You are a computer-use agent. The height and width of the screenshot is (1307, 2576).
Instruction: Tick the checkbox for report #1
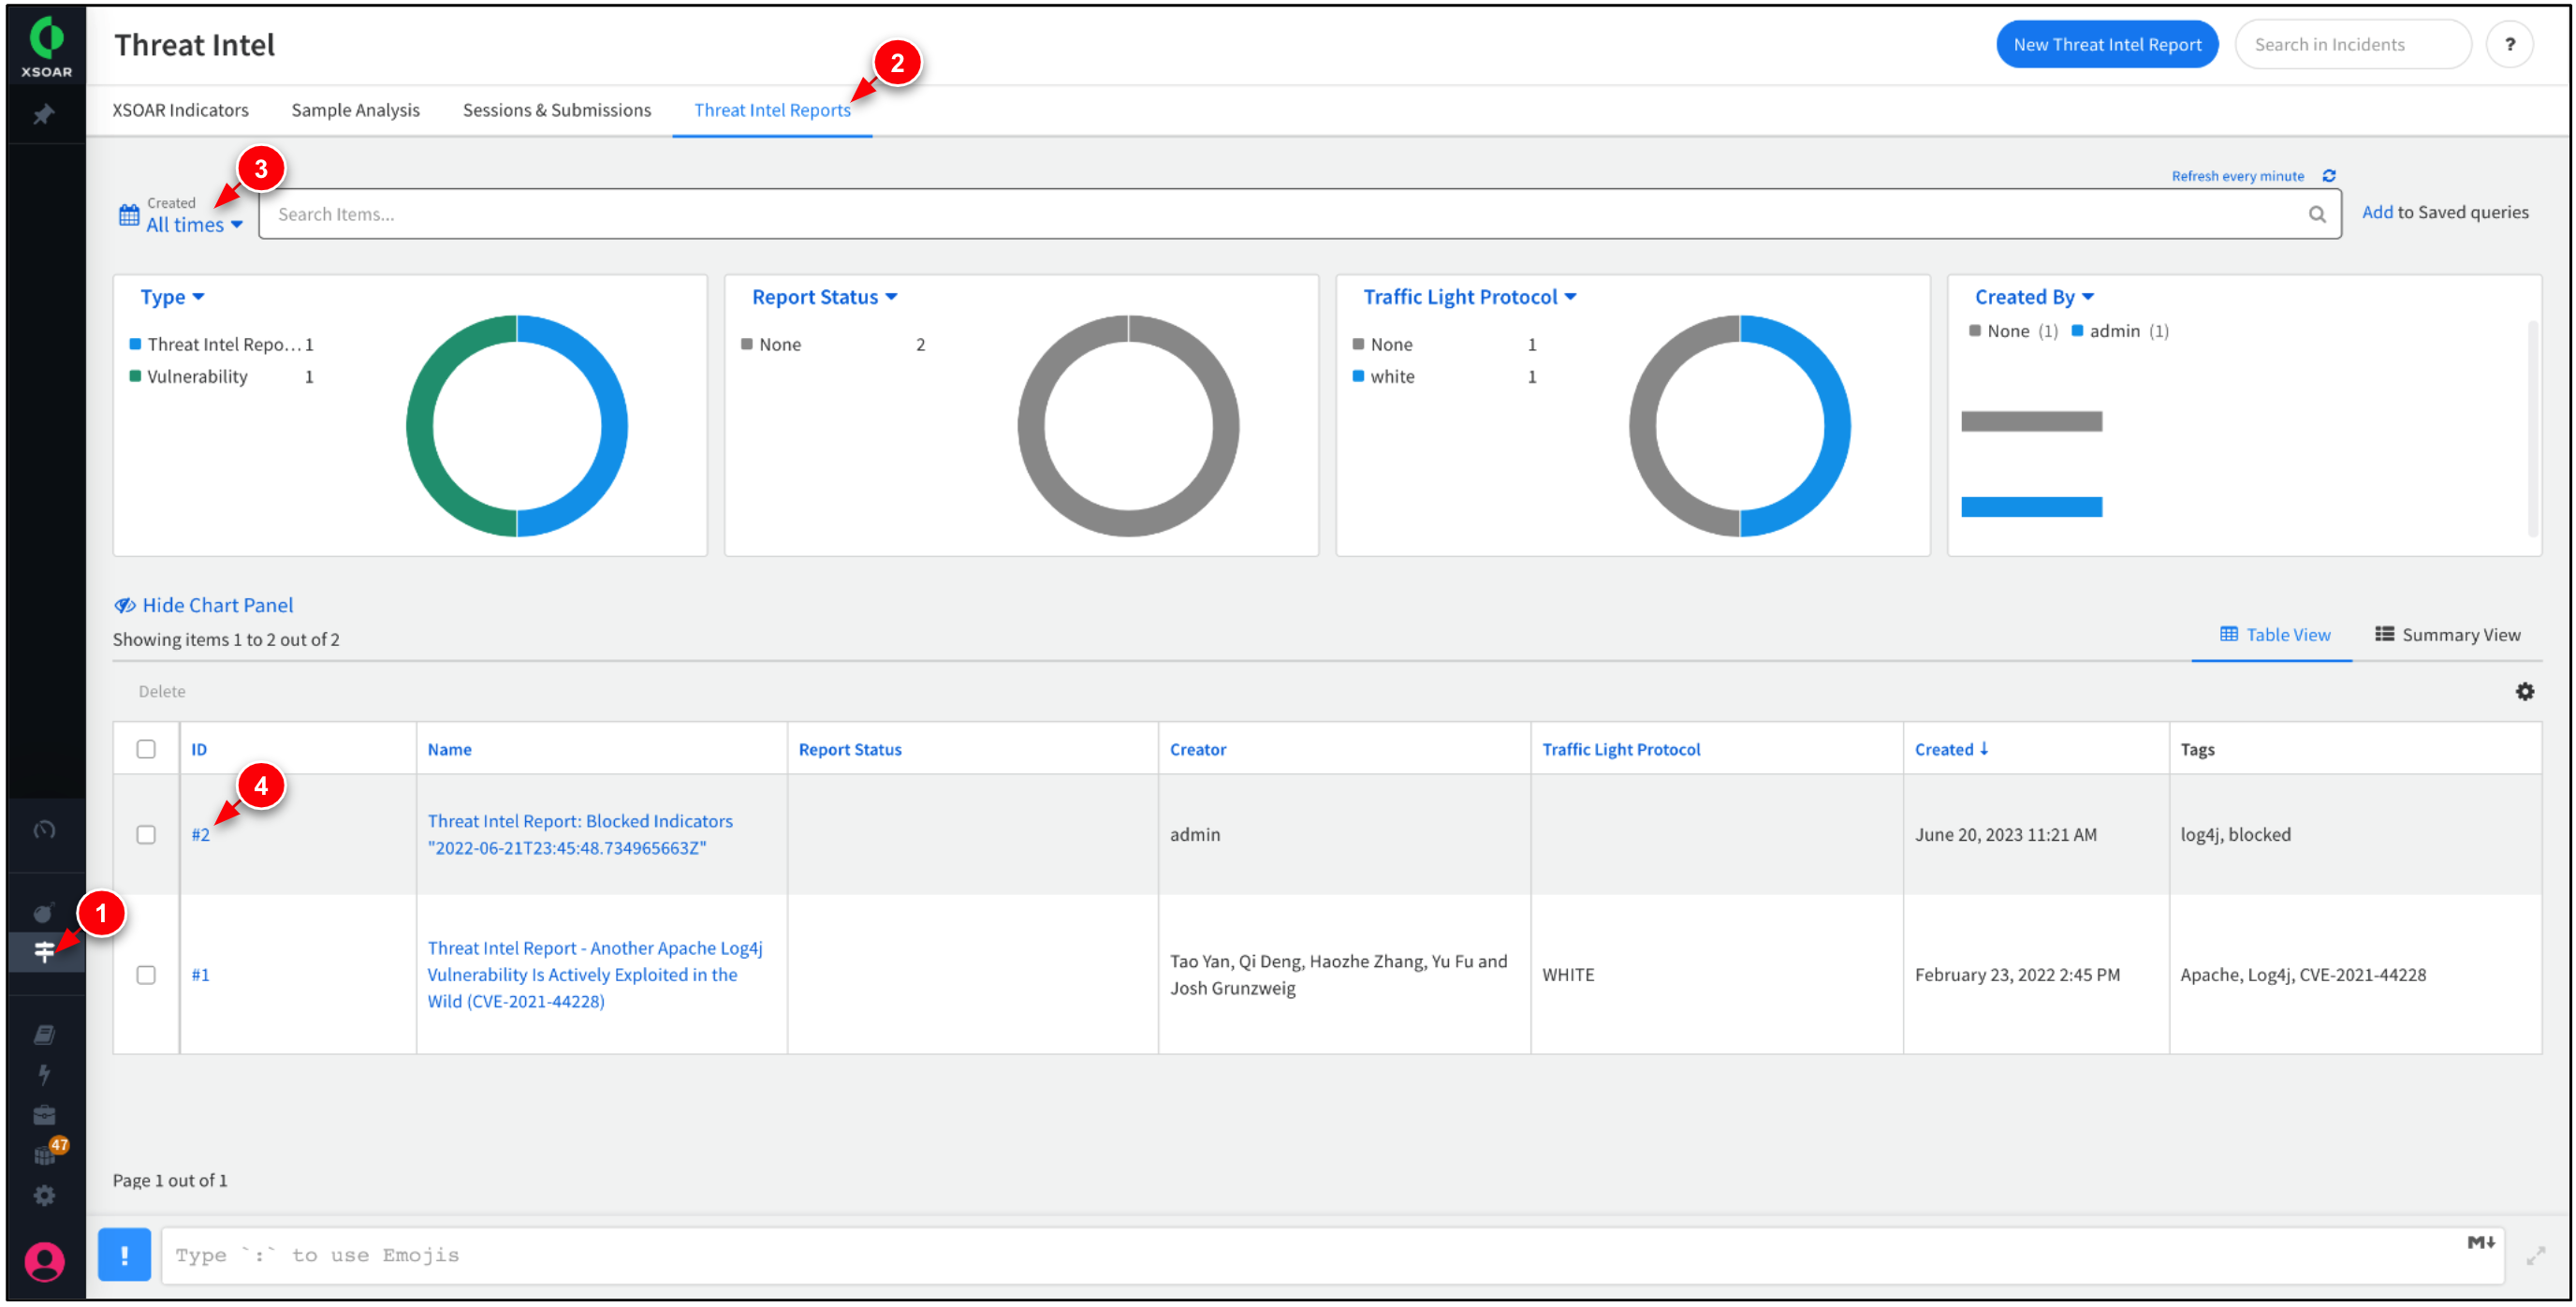point(146,975)
